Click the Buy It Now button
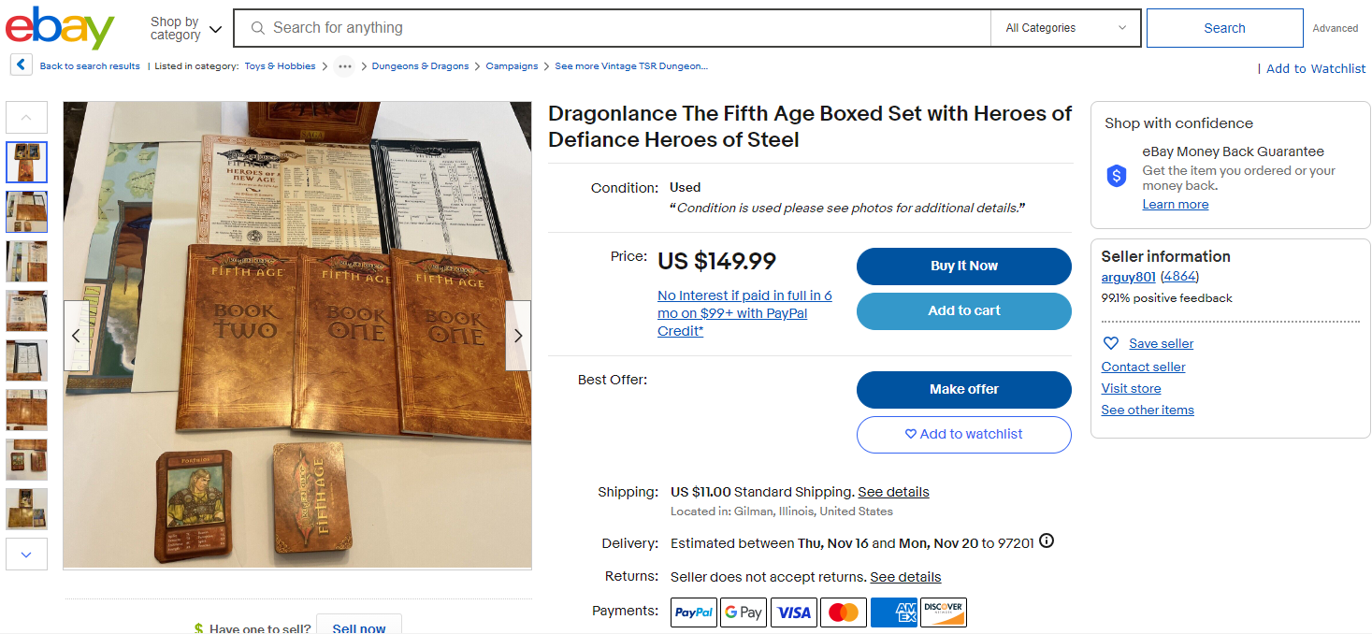 pyautogui.click(x=963, y=267)
